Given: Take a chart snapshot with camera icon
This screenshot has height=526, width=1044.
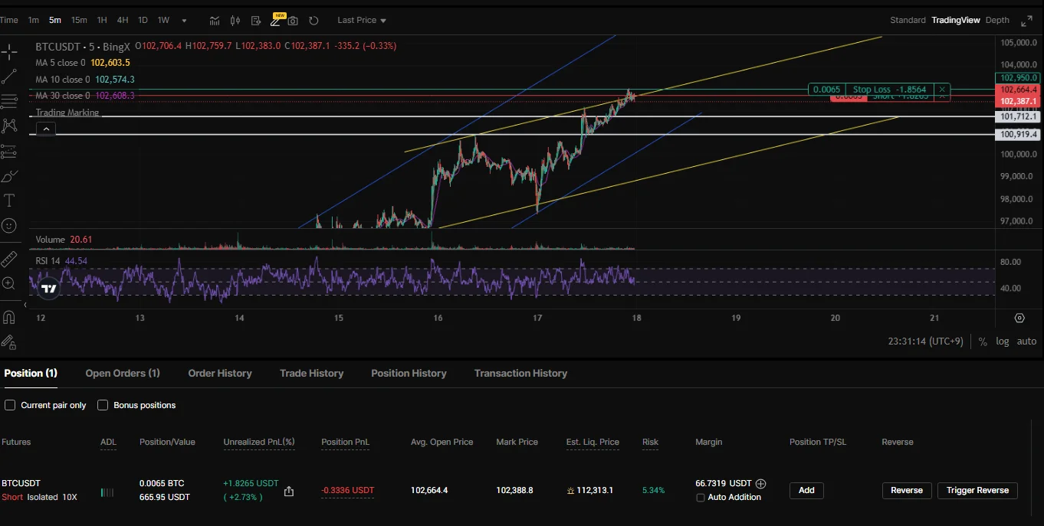Looking at the screenshot, I should pyautogui.click(x=293, y=21).
